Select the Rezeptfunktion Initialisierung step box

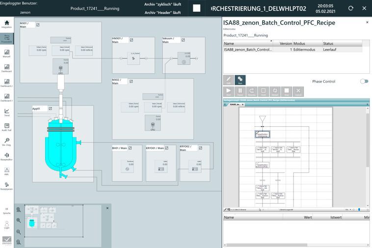pyautogui.click(x=263, y=135)
